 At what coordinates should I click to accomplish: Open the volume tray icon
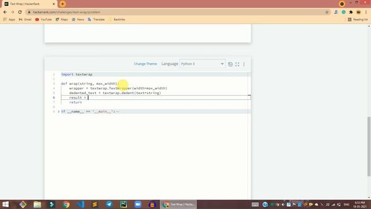coord(283,204)
